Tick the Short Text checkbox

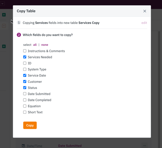(25, 112)
